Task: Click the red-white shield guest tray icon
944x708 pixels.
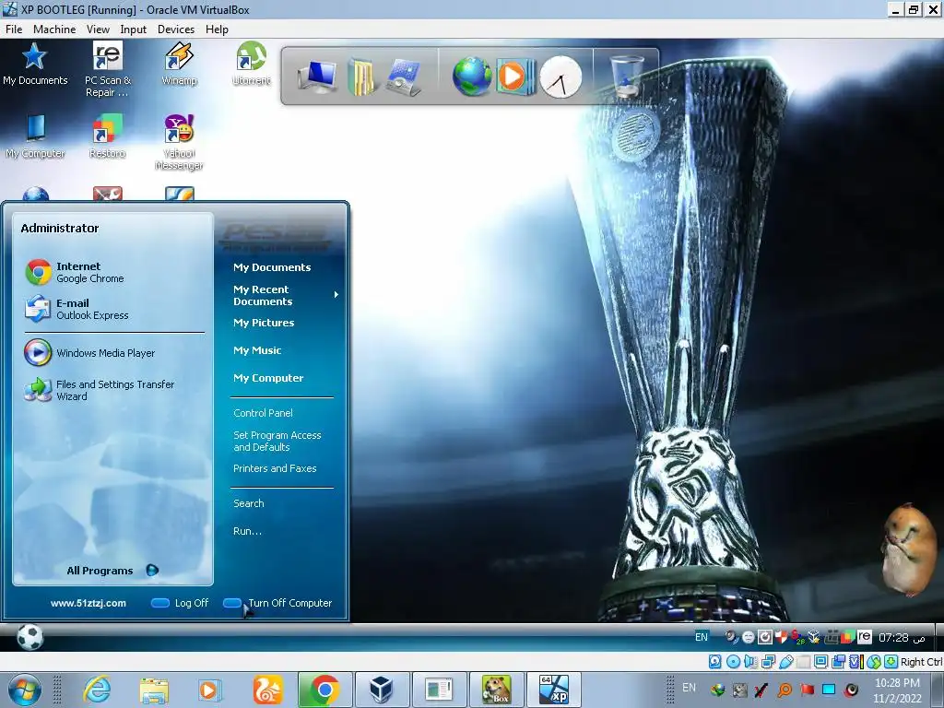Action: coord(782,637)
